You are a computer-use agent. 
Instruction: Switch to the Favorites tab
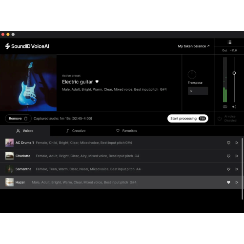coord(126,131)
